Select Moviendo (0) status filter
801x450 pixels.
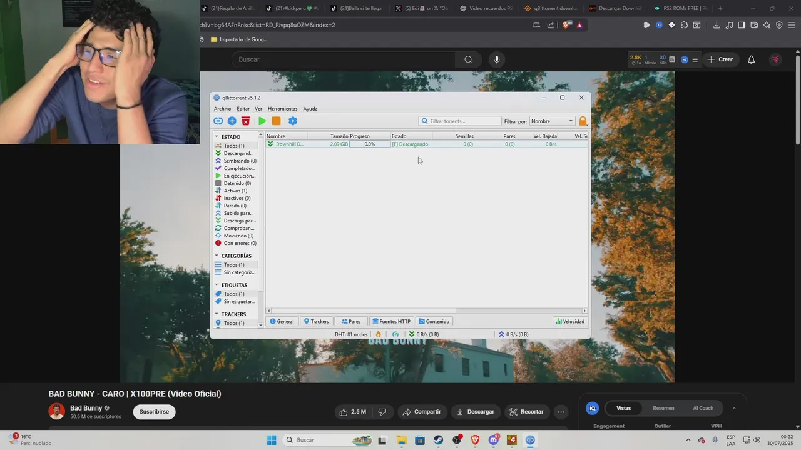coord(236,236)
